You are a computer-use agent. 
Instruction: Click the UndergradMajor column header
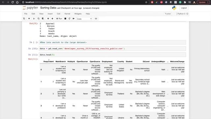(x=158, y=61)
